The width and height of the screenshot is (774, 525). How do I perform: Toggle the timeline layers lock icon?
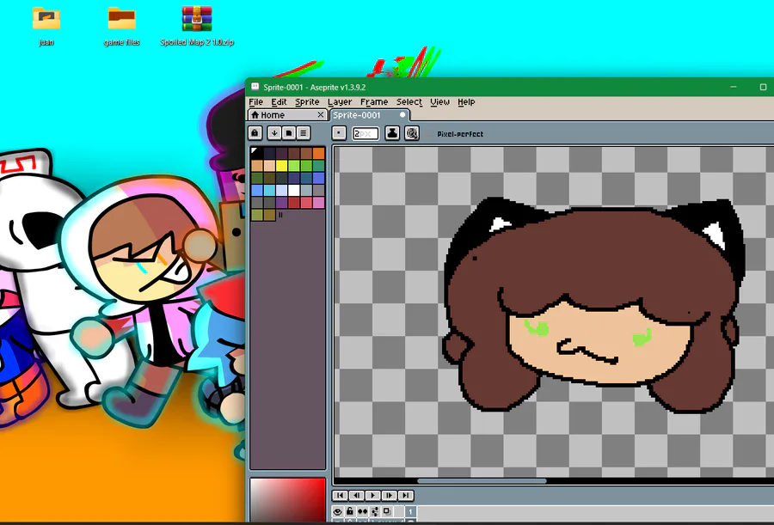(x=350, y=511)
